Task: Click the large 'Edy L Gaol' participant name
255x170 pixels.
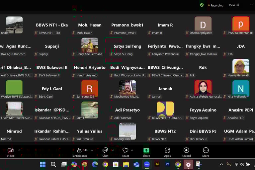Action: tap(52, 89)
